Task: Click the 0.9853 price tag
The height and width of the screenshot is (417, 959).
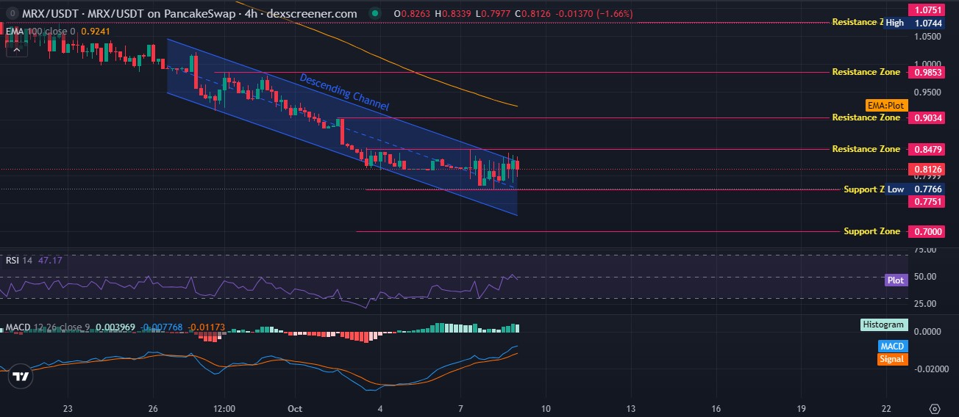Action: pyautogui.click(x=927, y=72)
